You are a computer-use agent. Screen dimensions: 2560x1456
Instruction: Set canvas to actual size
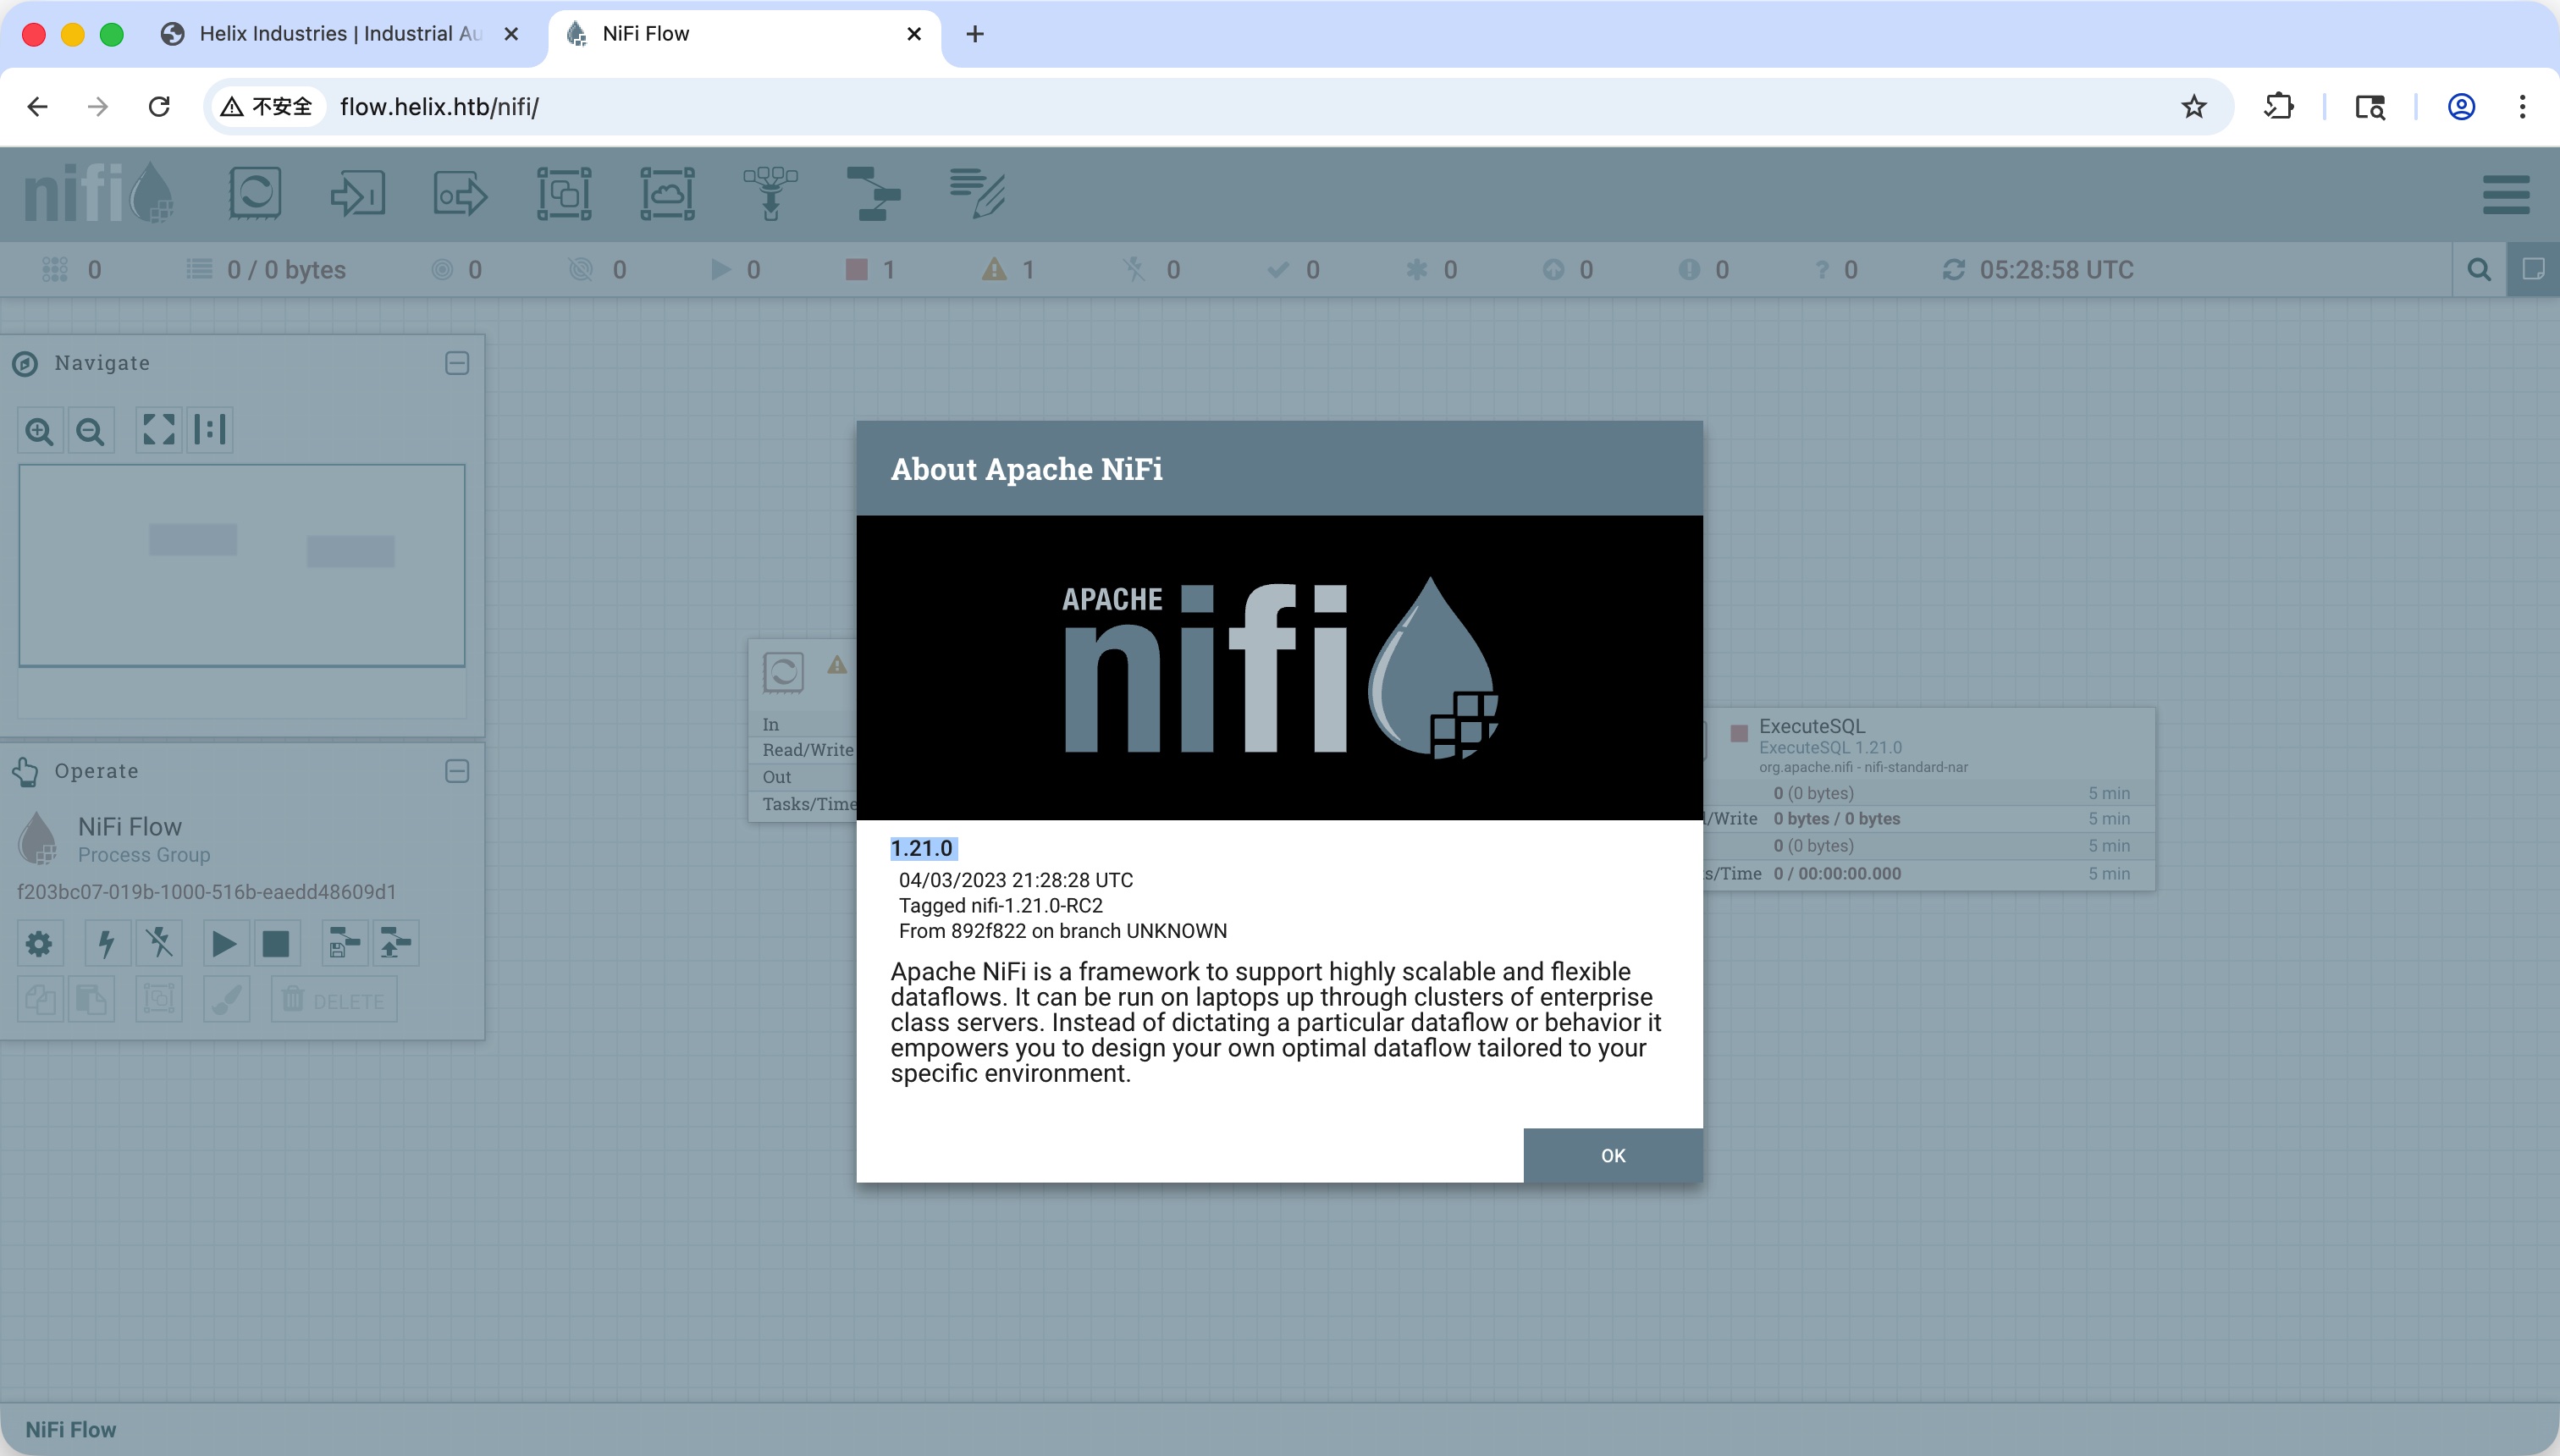pyautogui.click(x=210, y=430)
